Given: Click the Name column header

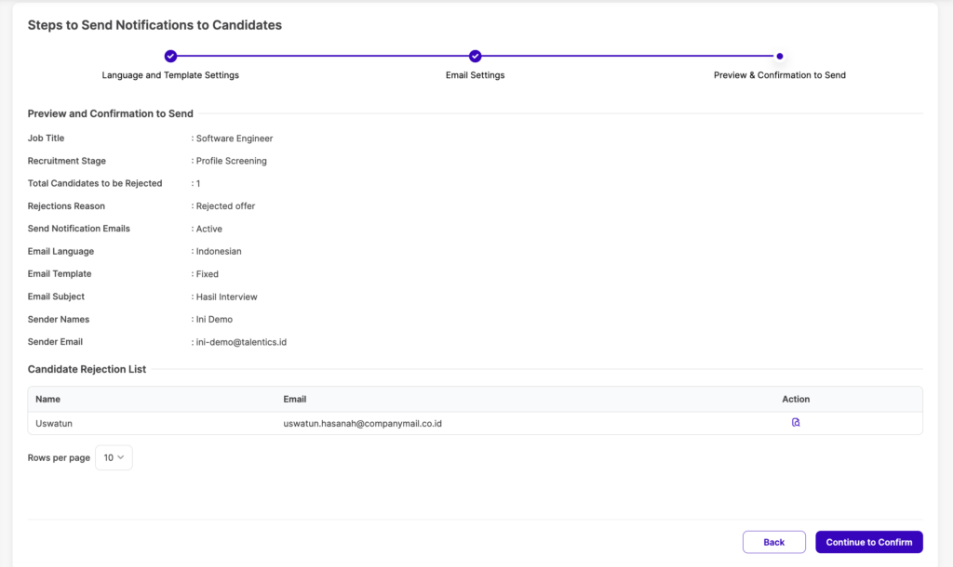Looking at the screenshot, I should 48,399.
